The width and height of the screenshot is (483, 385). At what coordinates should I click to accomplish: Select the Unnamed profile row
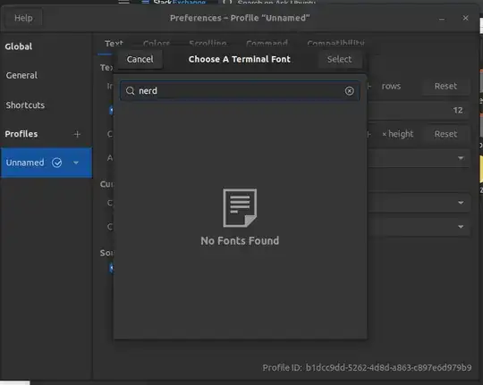coord(47,163)
